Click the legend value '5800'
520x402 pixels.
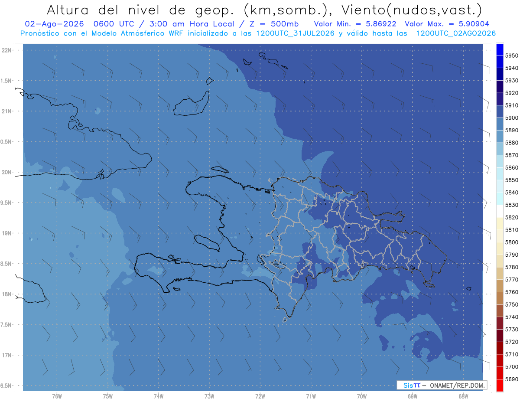pos(512,242)
